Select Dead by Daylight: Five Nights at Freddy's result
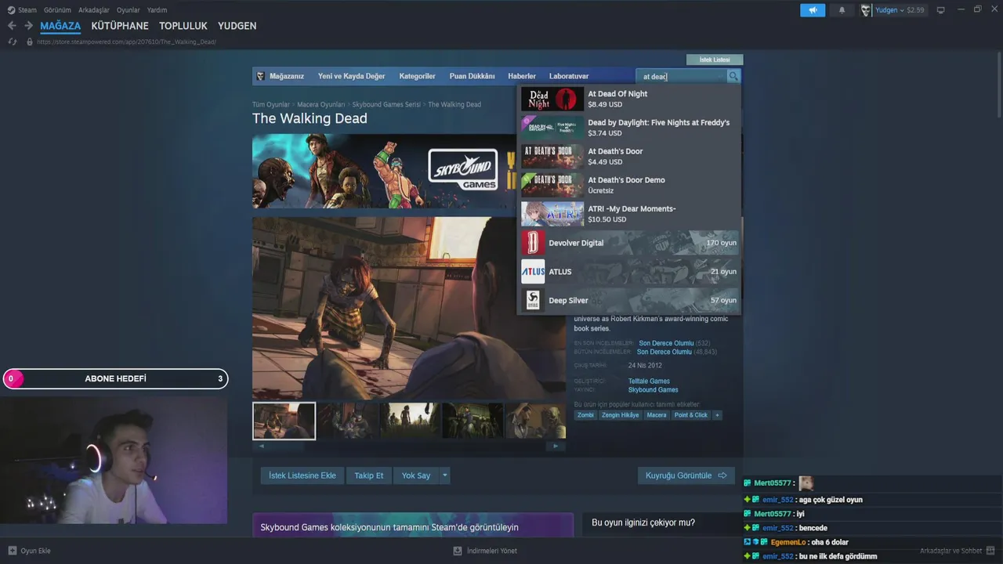The height and width of the screenshot is (564, 1003). 629,128
